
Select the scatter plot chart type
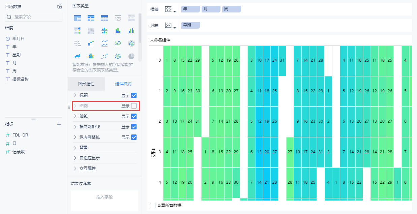tap(105, 56)
